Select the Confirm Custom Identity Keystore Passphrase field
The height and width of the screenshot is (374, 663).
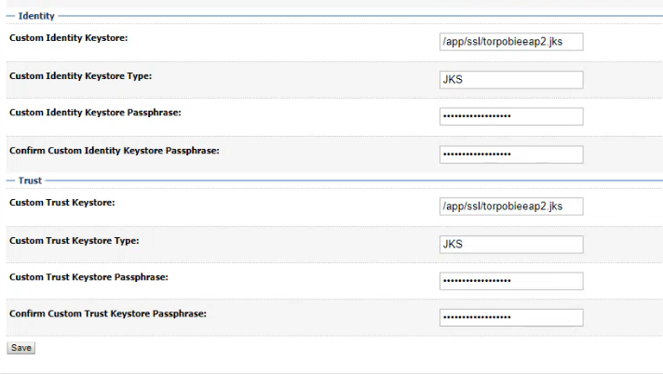click(510, 154)
